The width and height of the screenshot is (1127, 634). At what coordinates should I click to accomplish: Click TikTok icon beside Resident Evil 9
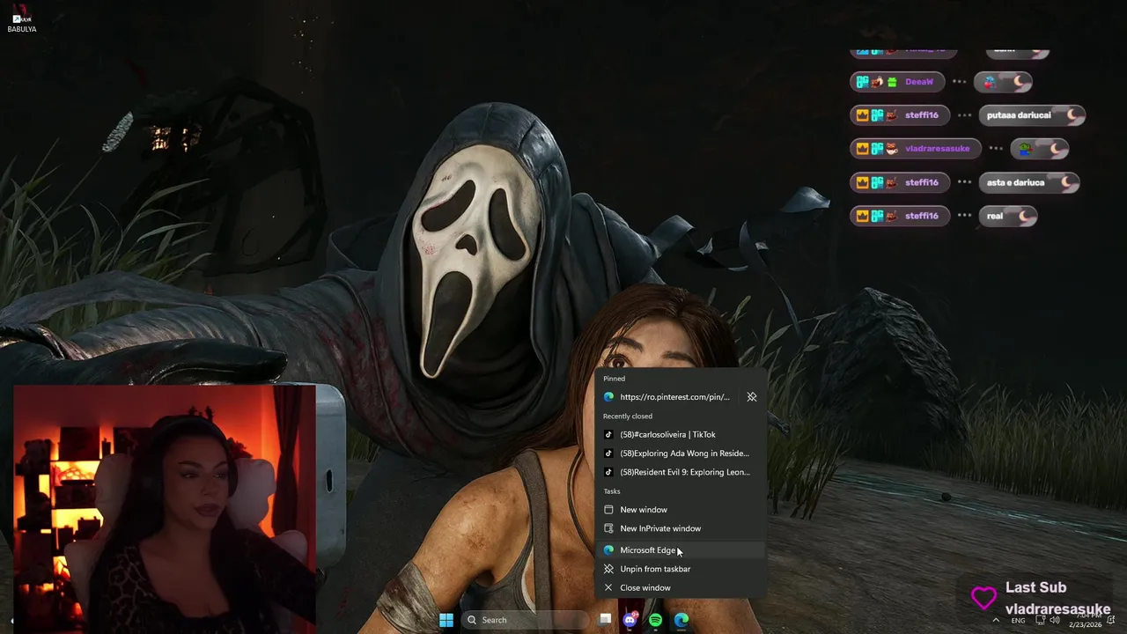point(608,472)
